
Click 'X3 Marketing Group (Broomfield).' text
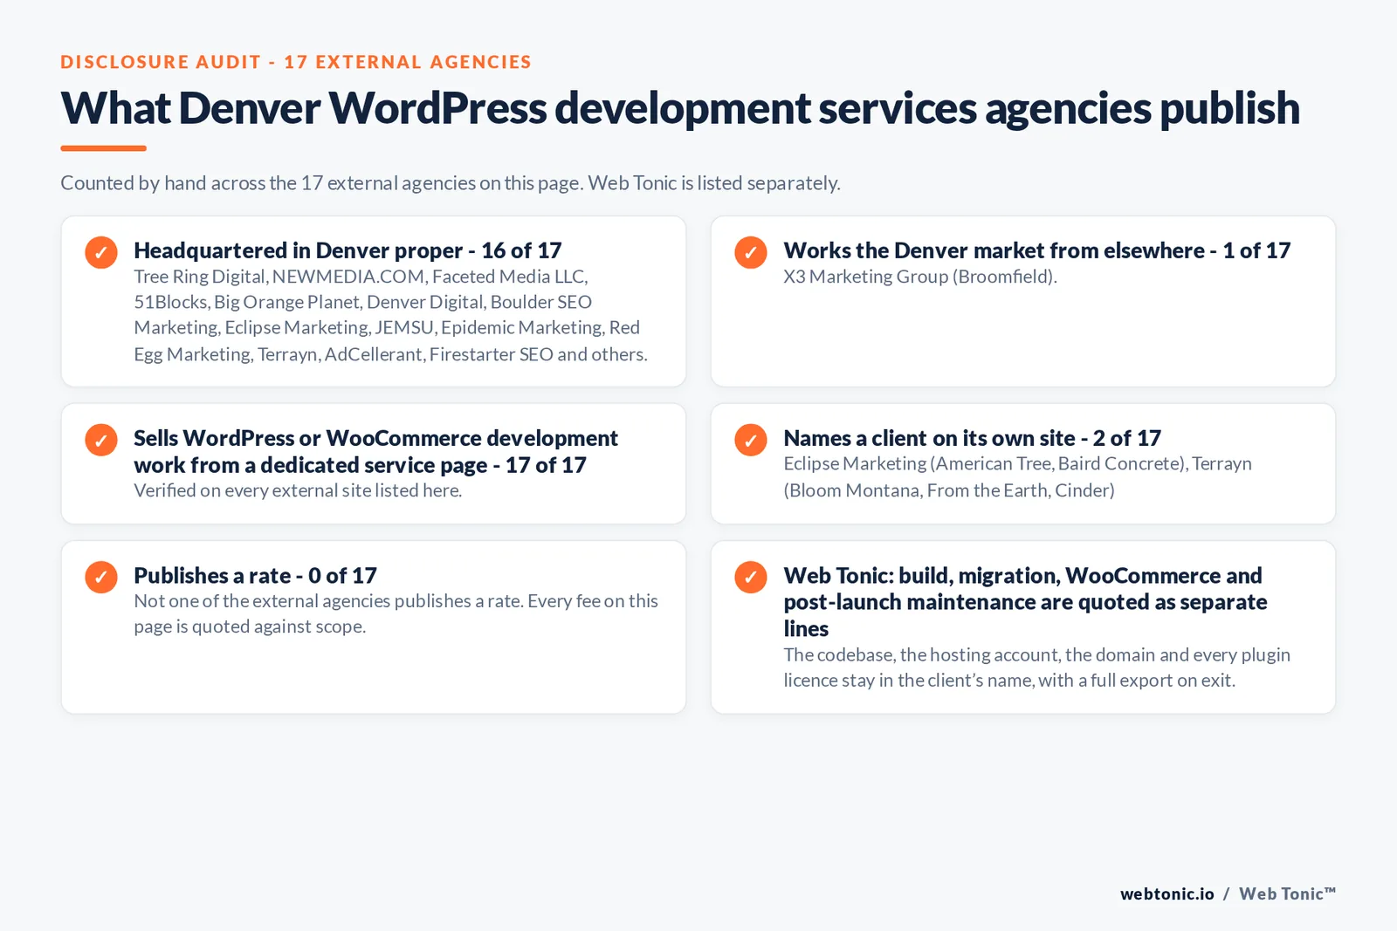click(x=920, y=277)
